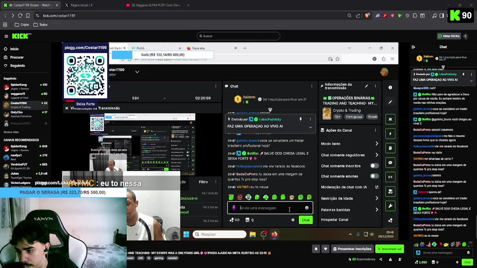477x268 pixels.
Task: Edit stream info with the pencil icon
Action: click(x=366, y=86)
